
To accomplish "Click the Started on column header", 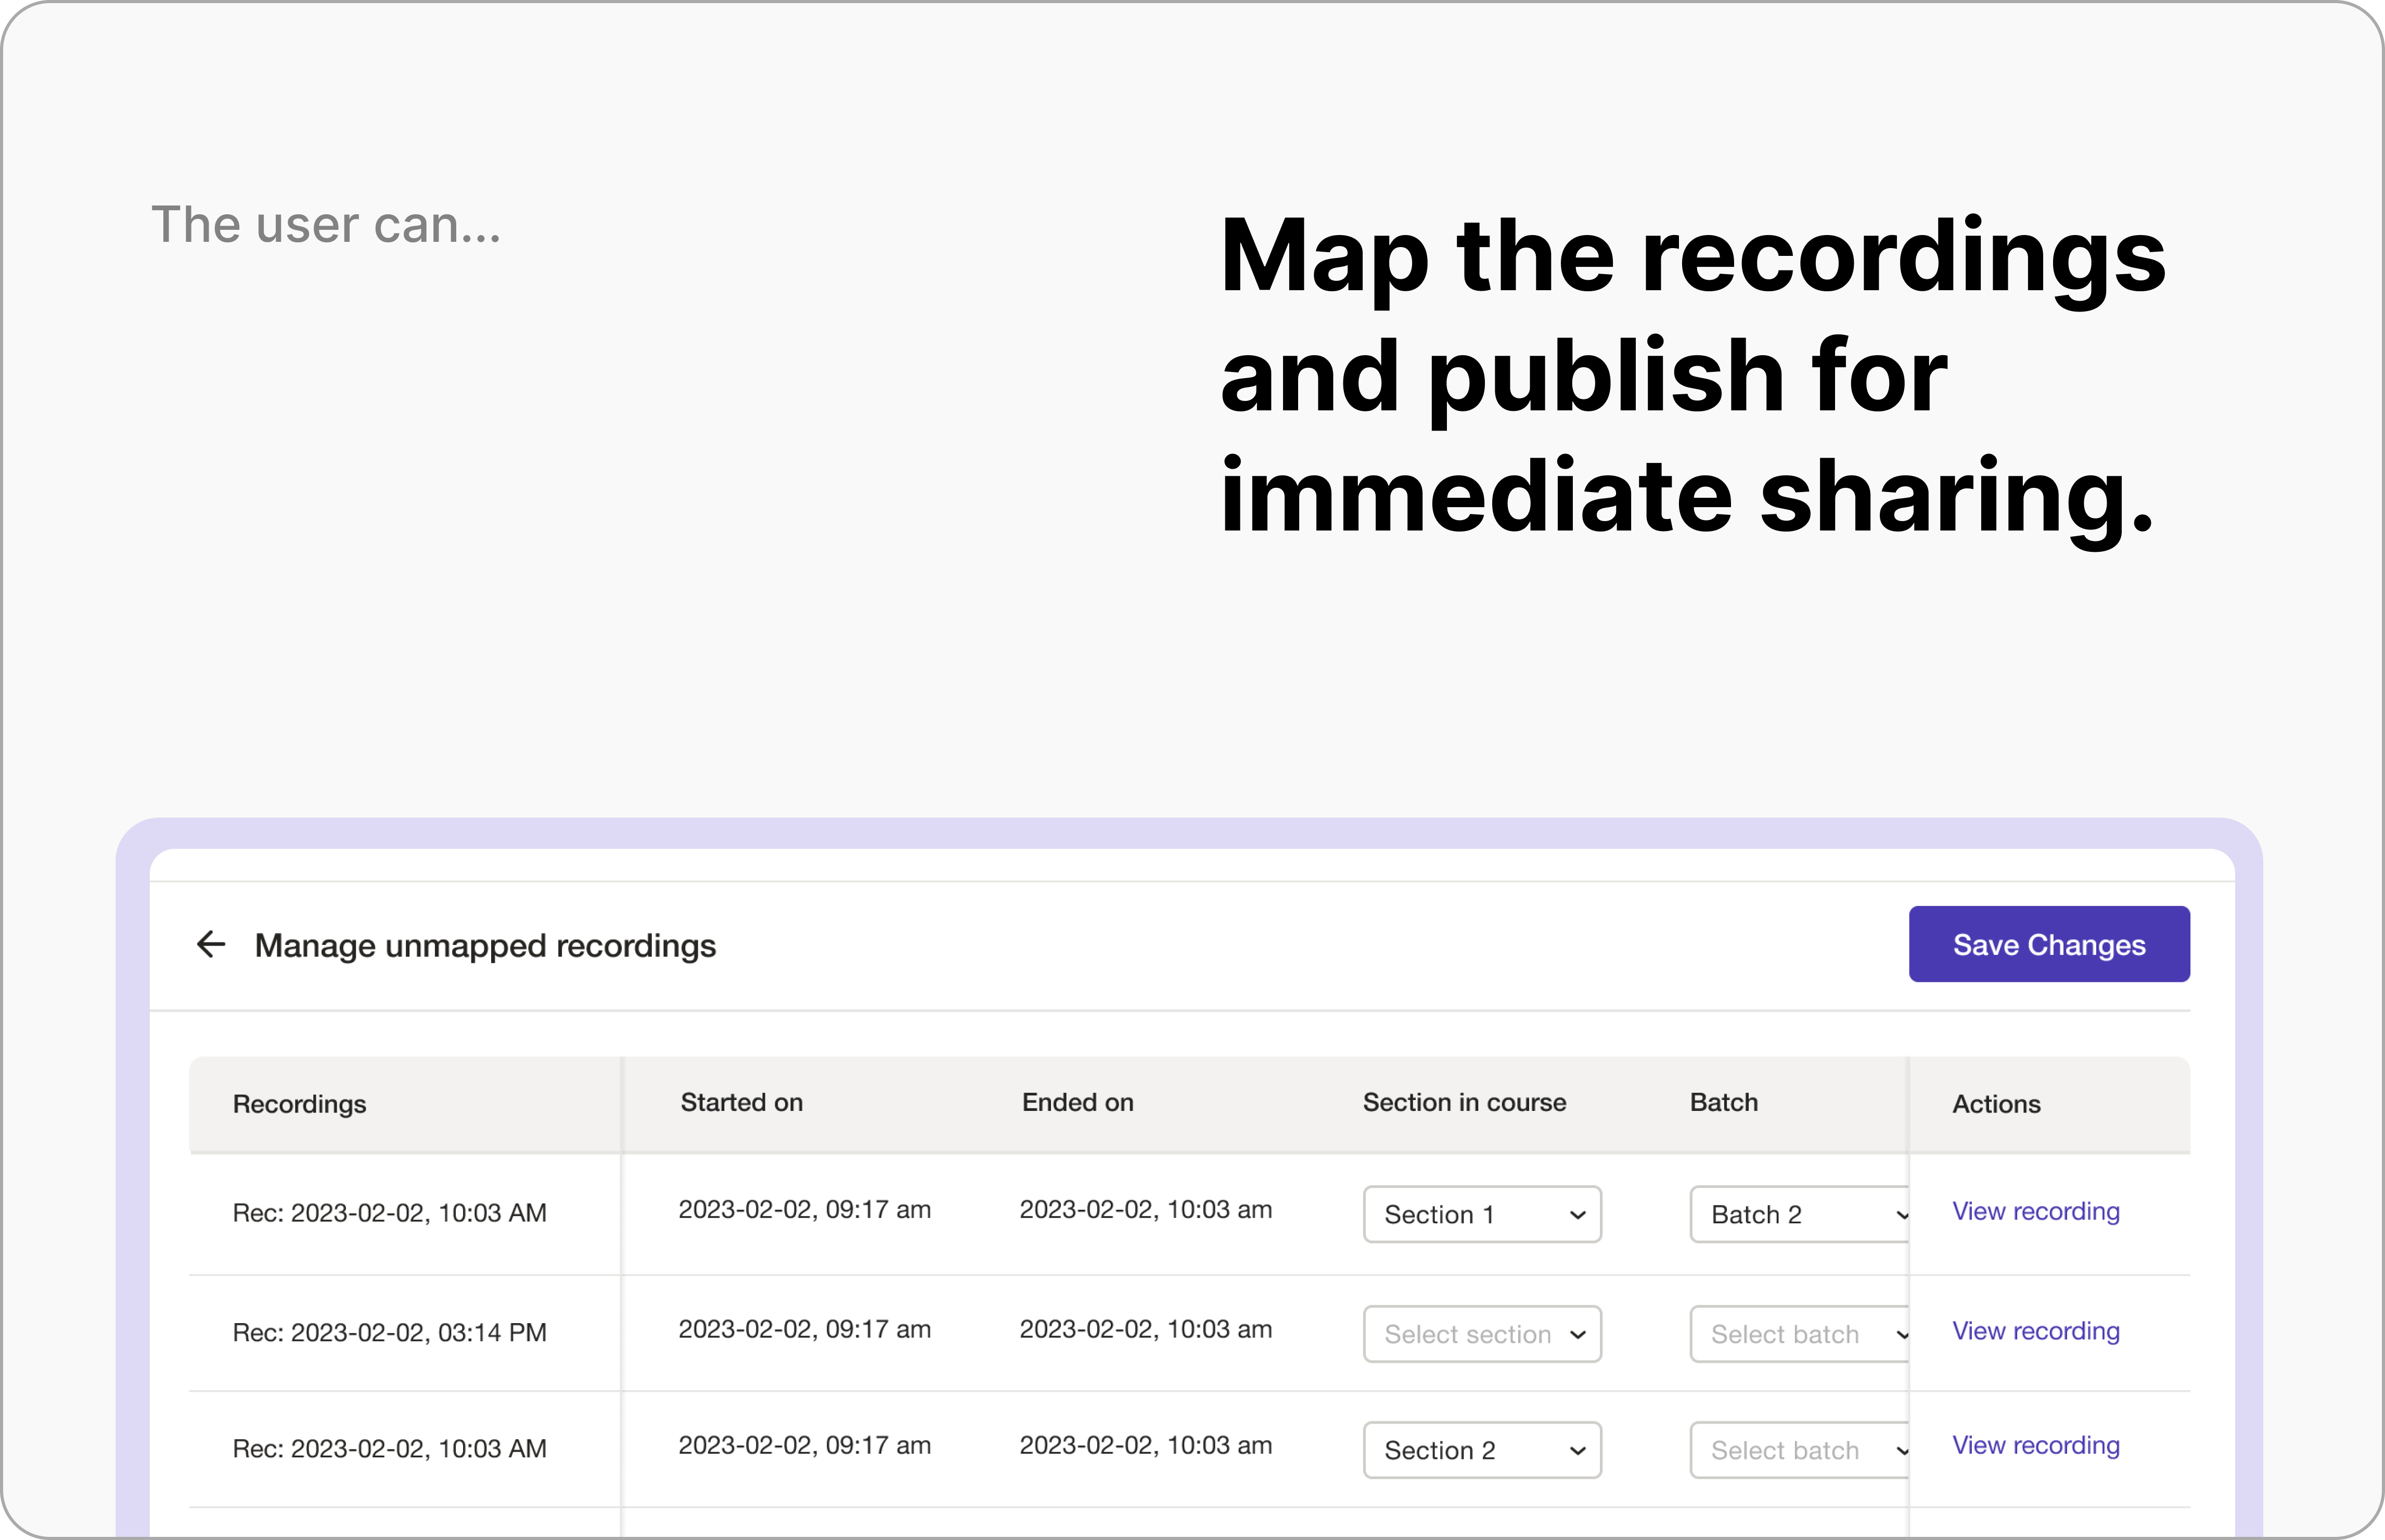I will [x=741, y=1102].
